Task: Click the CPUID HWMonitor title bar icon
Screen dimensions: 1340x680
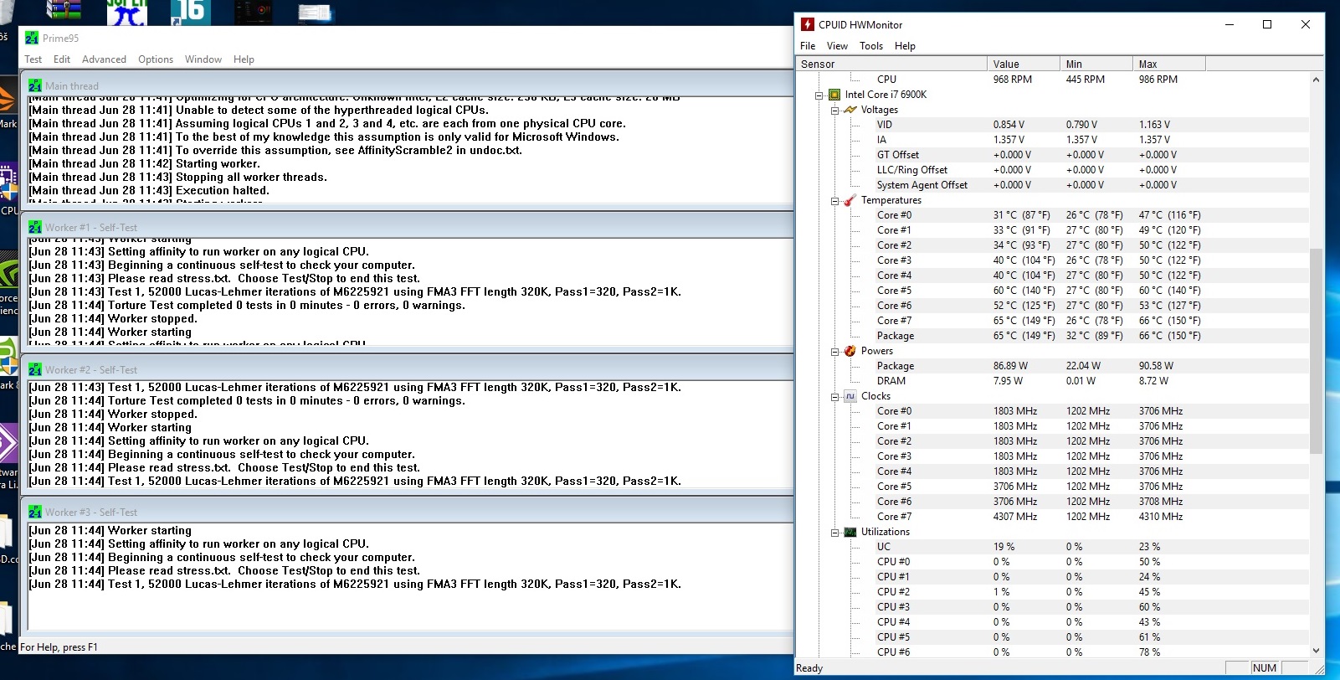Action: tap(808, 24)
